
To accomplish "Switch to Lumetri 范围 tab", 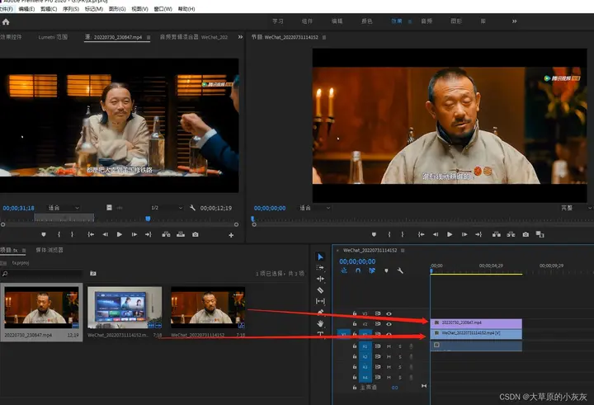I will pyautogui.click(x=53, y=37).
